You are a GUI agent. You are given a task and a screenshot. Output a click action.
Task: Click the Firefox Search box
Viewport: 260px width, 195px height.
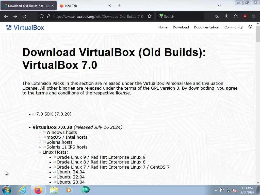point(180,17)
